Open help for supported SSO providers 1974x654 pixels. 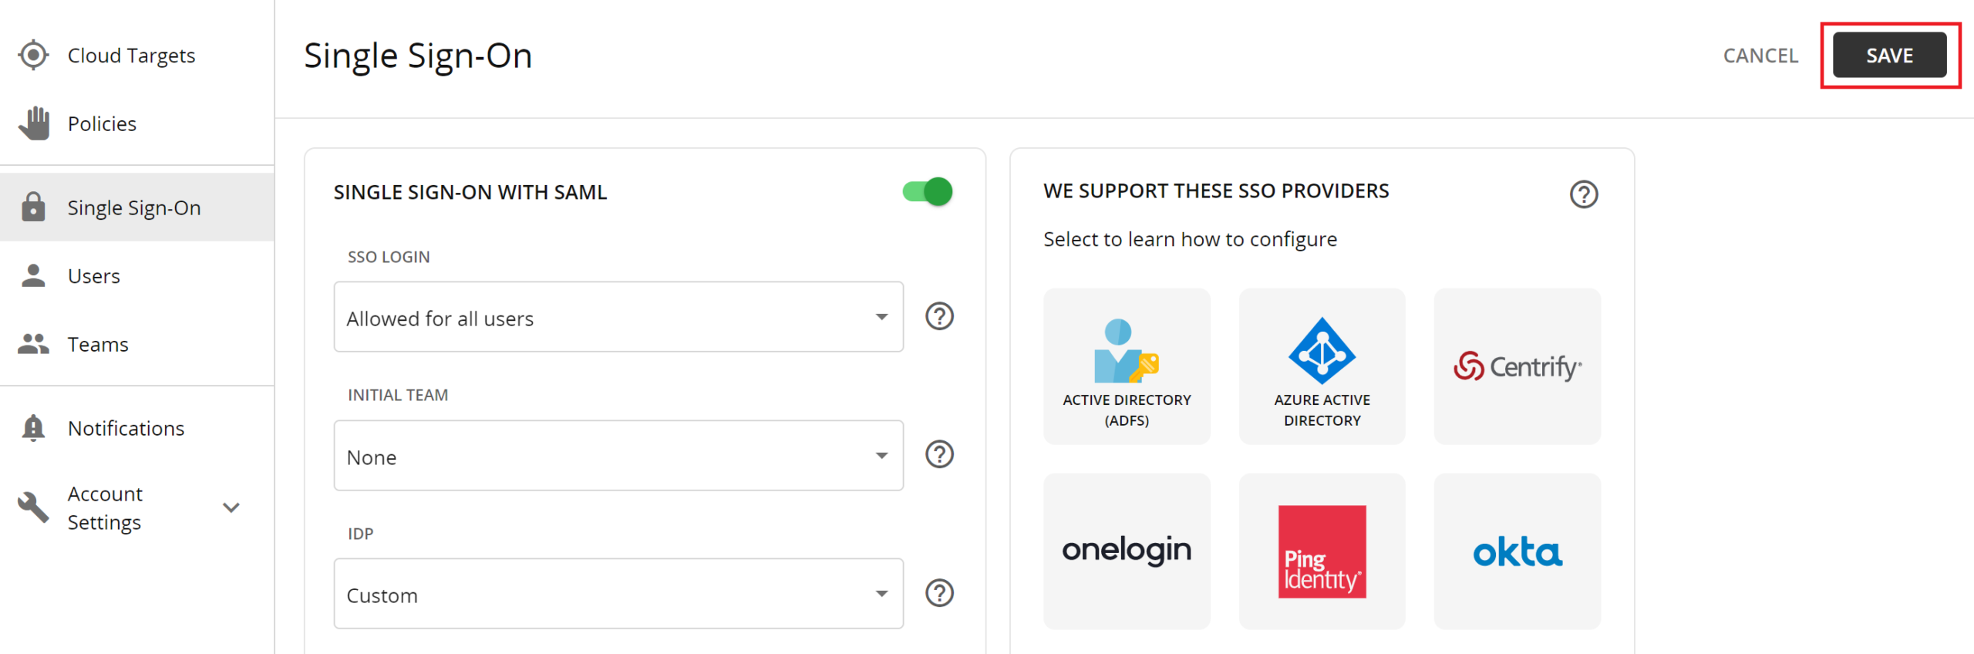1584,194
